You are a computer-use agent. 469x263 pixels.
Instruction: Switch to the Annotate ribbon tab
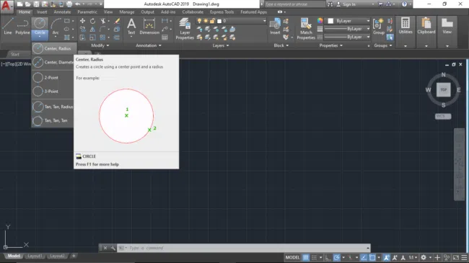point(62,12)
